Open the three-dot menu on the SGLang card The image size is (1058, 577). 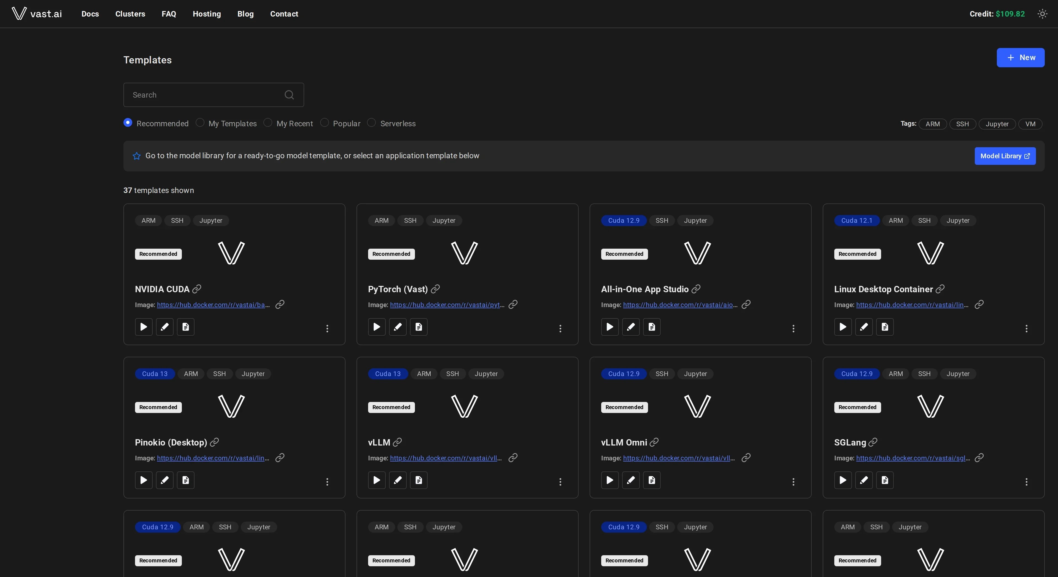(x=1026, y=482)
